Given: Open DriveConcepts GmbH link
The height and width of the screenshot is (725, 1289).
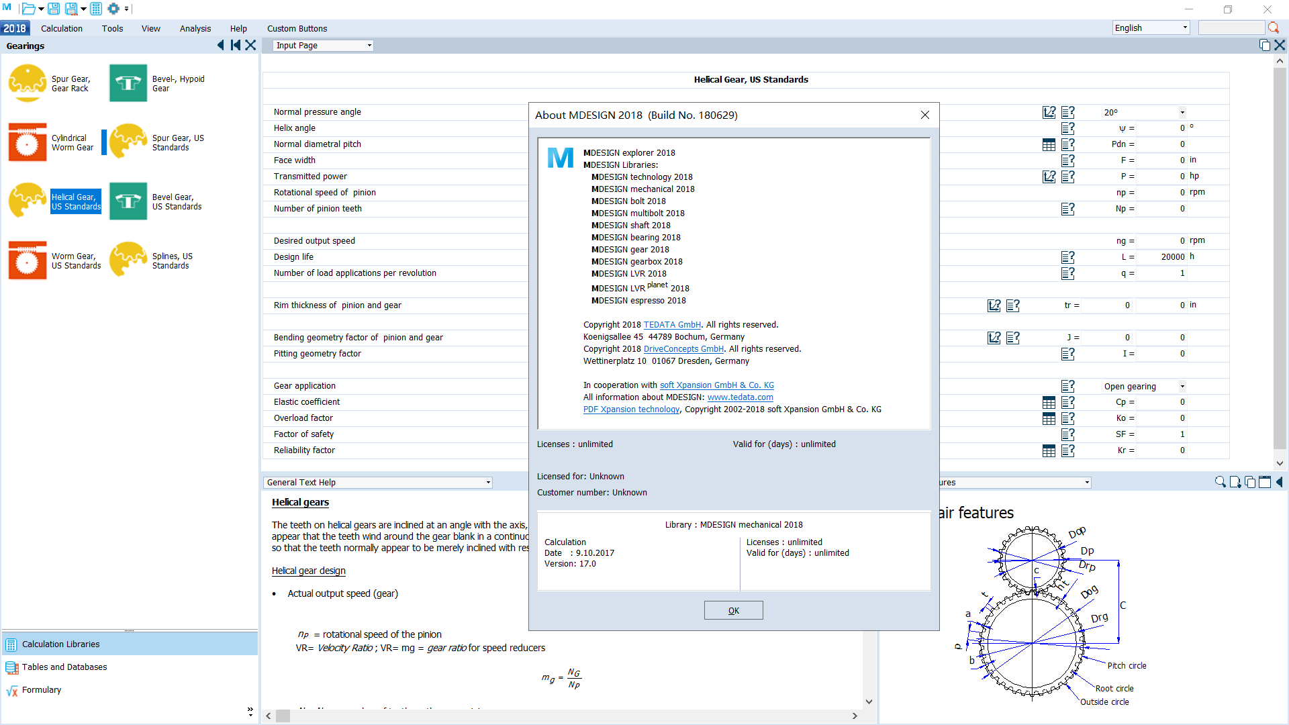Looking at the screenshot, I should [x=683, y=349].
